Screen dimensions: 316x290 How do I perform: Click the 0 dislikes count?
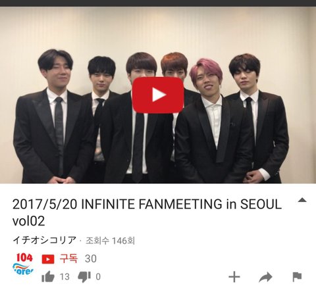[x=98, y=277]
